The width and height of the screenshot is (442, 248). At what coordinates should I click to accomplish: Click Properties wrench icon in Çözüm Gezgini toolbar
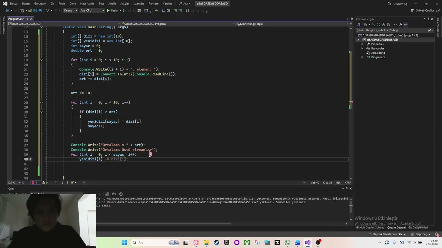(401, 24)
